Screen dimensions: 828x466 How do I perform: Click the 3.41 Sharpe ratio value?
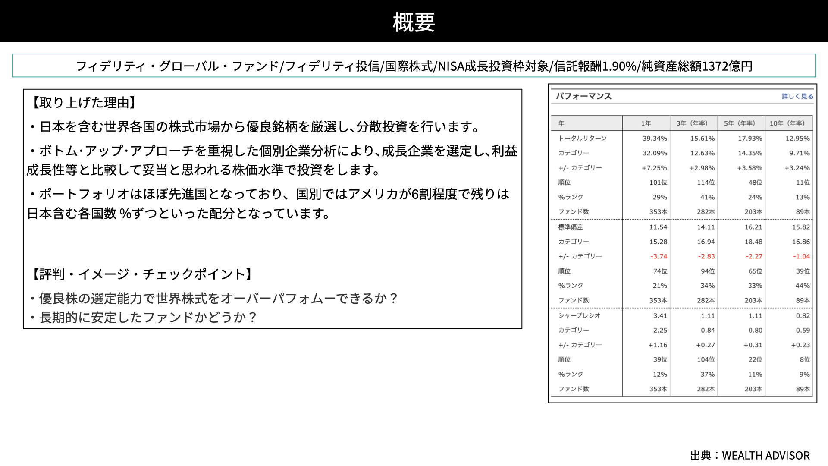pos(660,315)
